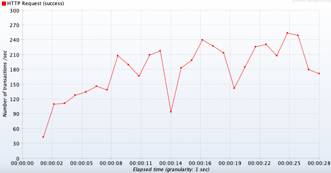This screenshot has width=331, height=173.
Task: Click the red HTTP Request legend swatch
Action: (x=4, y=4)
